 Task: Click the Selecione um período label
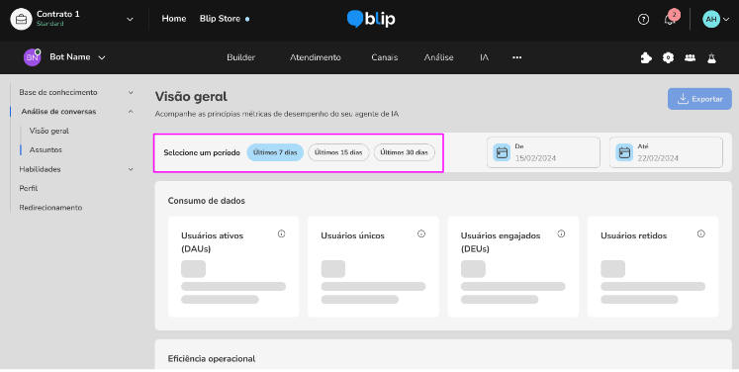tap(202, 152)
